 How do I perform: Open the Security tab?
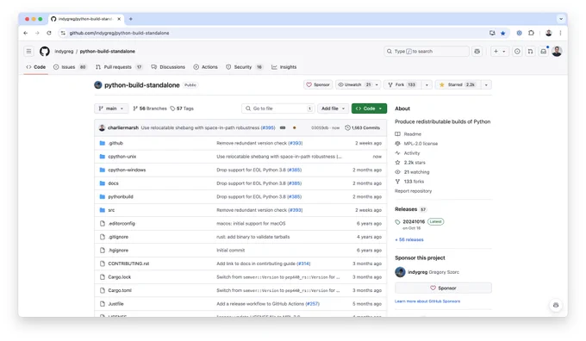coord(245,67)
